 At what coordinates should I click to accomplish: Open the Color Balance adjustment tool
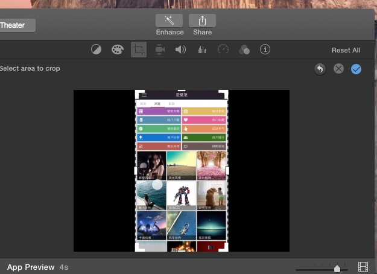click(96, 49)
